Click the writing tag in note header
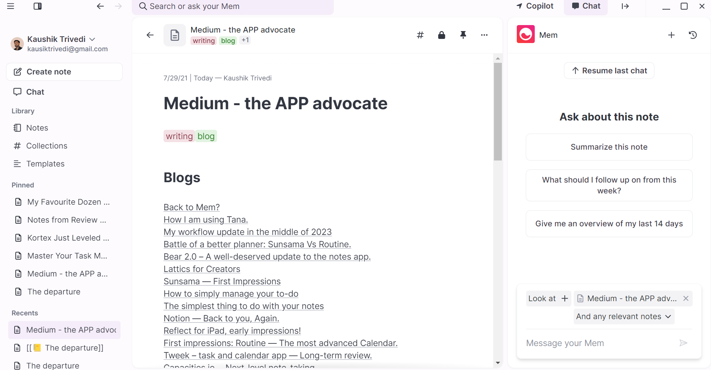Image resolution: width=711 pixels, height=370 pixels. (204, 41)
